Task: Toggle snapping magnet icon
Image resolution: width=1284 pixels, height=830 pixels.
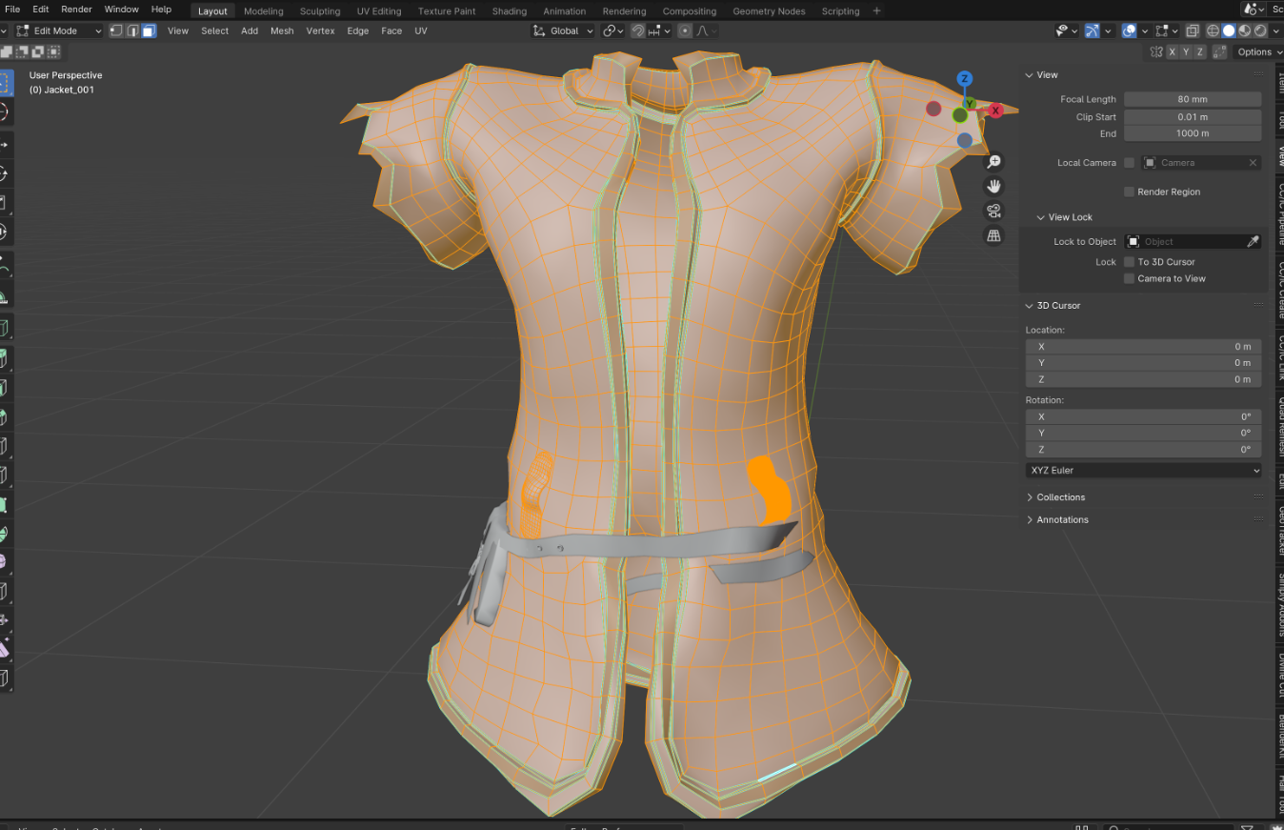Action: (638, 30)
